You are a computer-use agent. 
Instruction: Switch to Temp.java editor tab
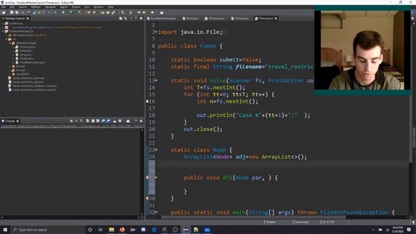pos(190,18)
